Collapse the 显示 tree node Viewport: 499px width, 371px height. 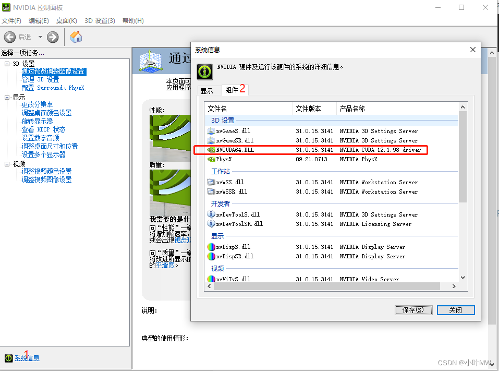(x=7, y=98)
